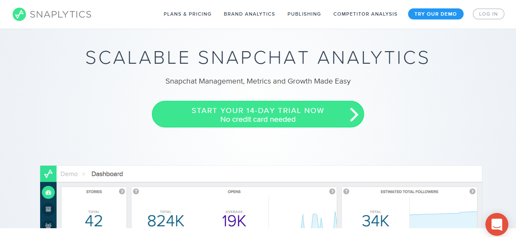516x237 pixels.
Task: Click help icon on Estimated Total Followers
Action: point(346,192)
